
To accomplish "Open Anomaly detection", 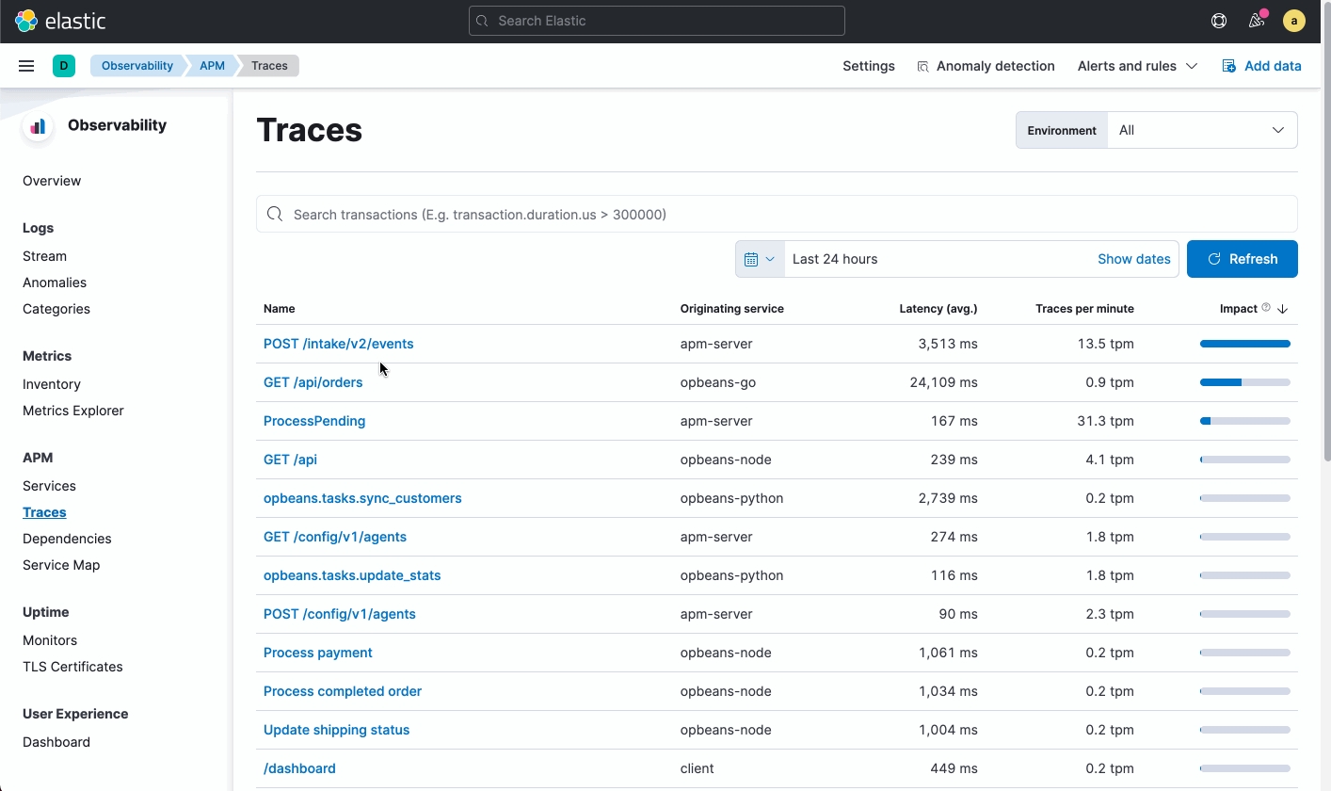I will 986,66.
